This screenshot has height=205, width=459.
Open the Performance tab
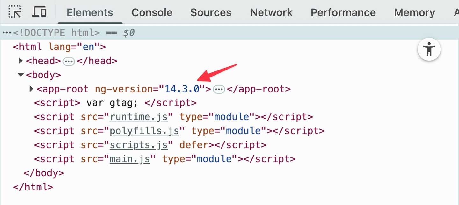click(x=343, y=12)
